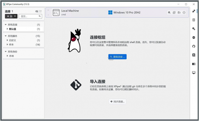Click the monitor icon in the sidebar
Image resolution: width=199 pixels, height=121 pixels.
click(x=194, y=73)
